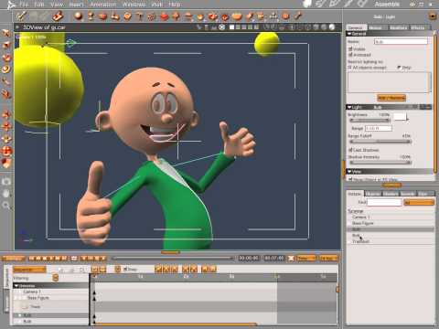Click the icon right of the end time field
Viewport: 439px width, 329px height.
click(291, 259)
